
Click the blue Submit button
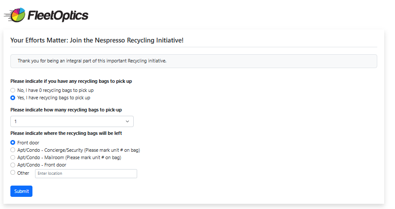point(21,191)
